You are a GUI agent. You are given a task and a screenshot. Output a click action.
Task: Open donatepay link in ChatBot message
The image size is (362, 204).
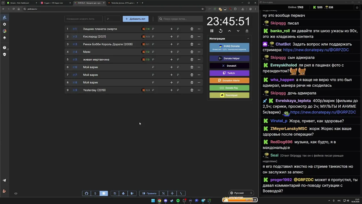pos(316,50)
